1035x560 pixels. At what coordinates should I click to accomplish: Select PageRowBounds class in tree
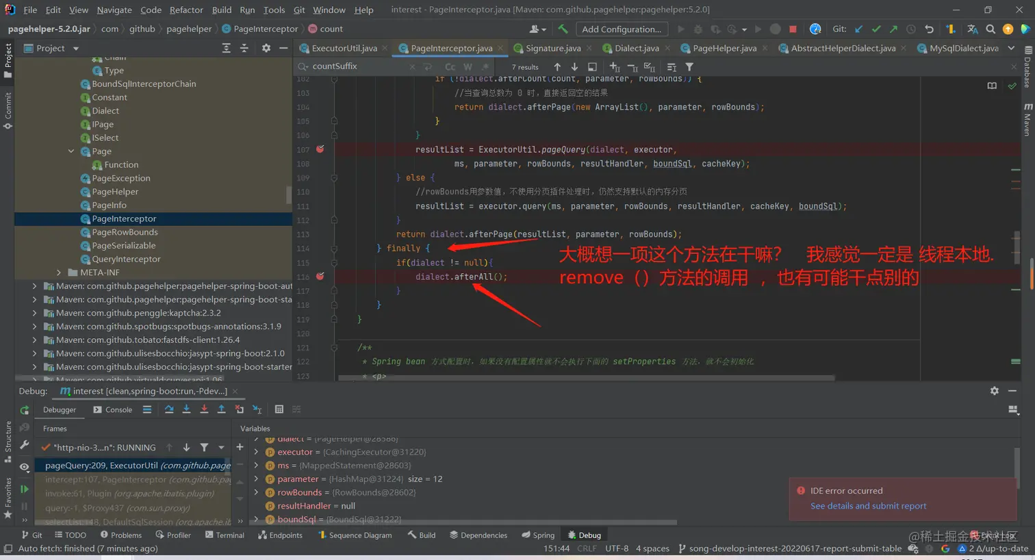coord(125,232)
